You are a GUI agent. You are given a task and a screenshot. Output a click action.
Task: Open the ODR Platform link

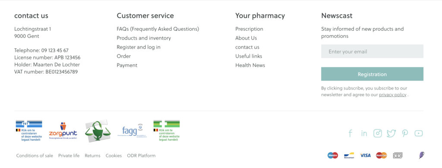click(141, 156)
